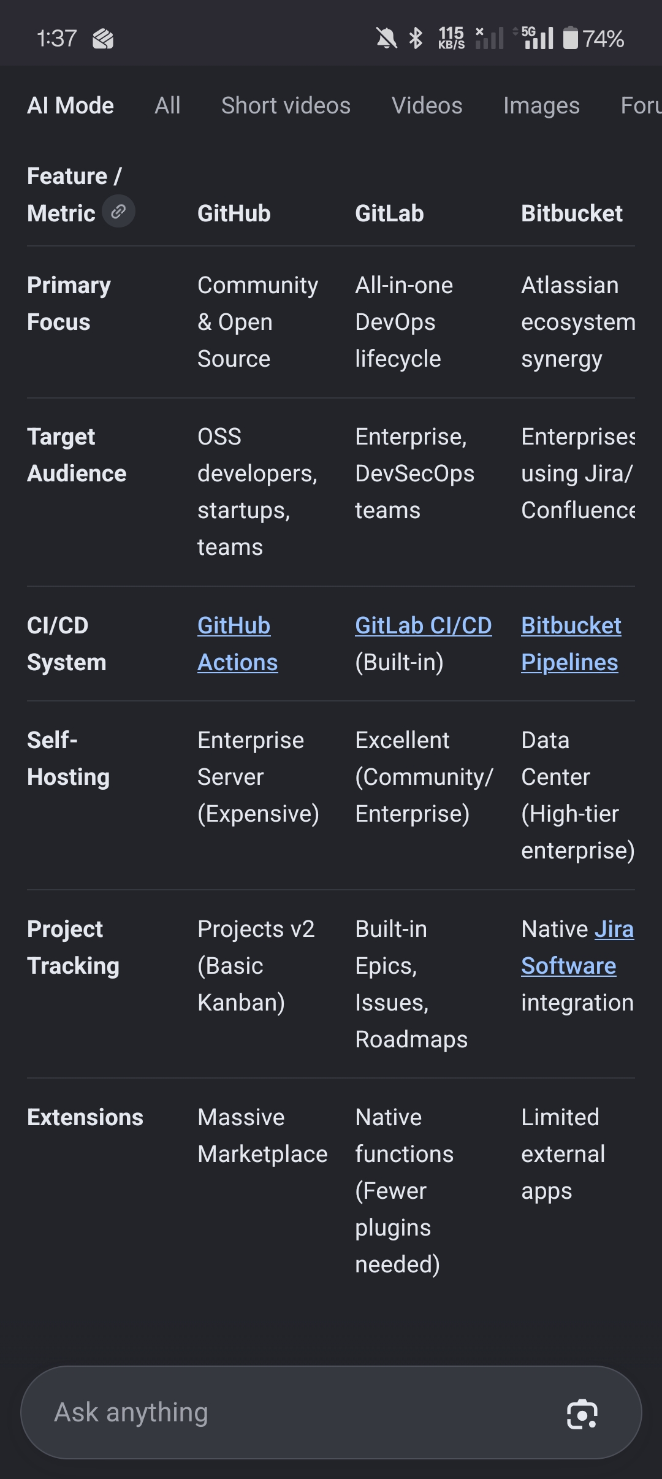This screenshot has height=1479, width=662.
Task: Select the Images tab
Action: (x=541, y=105)
